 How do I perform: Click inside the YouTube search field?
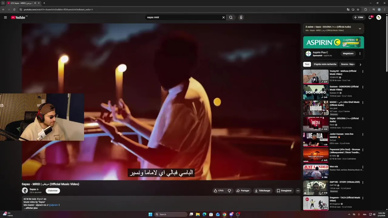tap(184, 17)
